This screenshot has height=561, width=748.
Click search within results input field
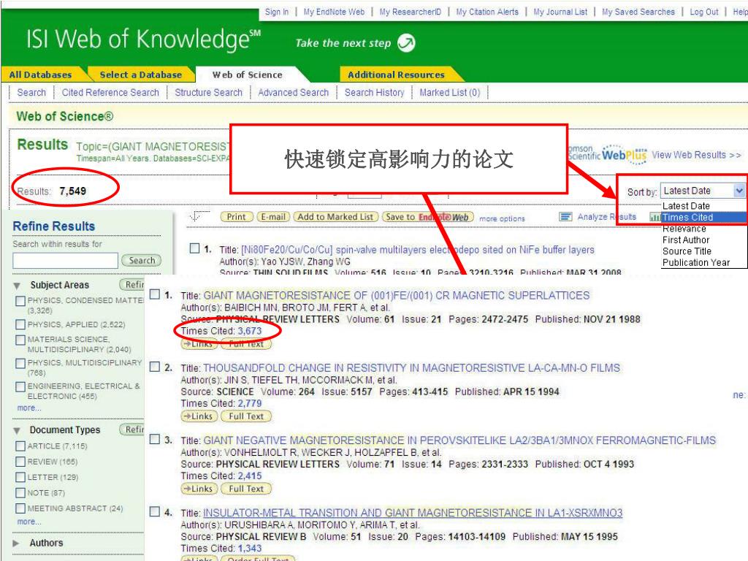pos(65,261)
